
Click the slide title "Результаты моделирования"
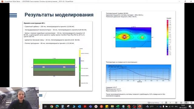pyautogui.click(x=59, y=15)
